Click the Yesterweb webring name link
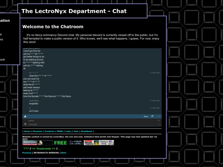Viewport: 223px width, 167px height. (43, 149)
